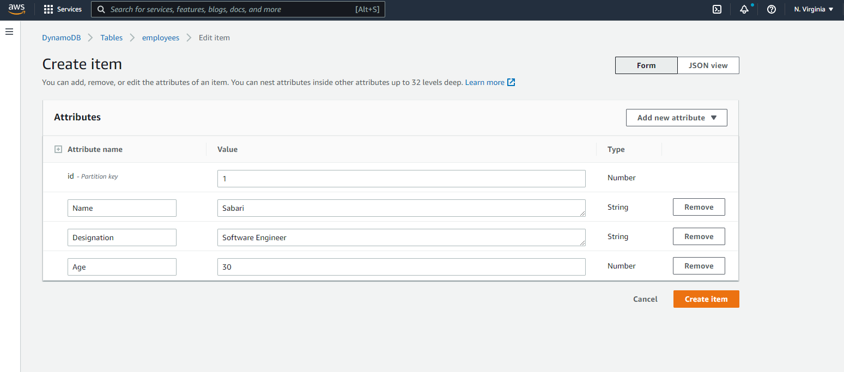
Task: Open the notifications bell
Action: (x=744, y=9)
